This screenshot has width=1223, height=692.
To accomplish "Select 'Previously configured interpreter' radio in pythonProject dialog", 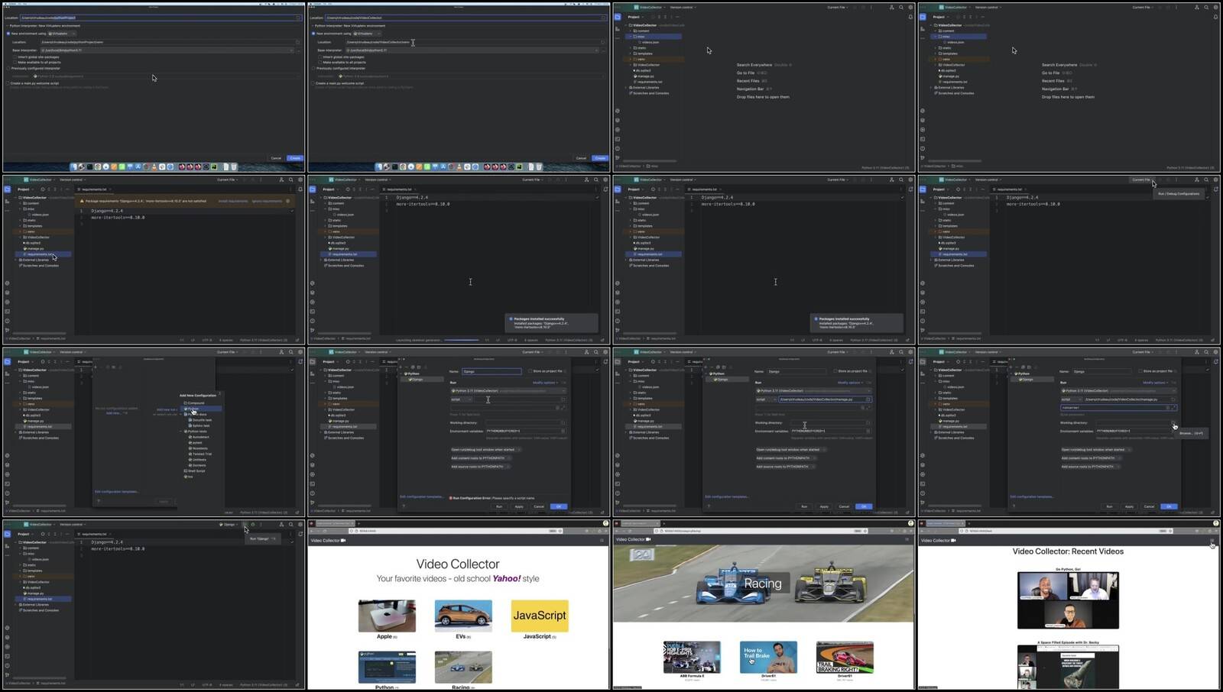I will pos(8,68).
